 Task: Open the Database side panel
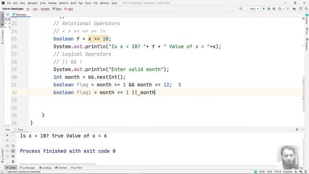307,44
